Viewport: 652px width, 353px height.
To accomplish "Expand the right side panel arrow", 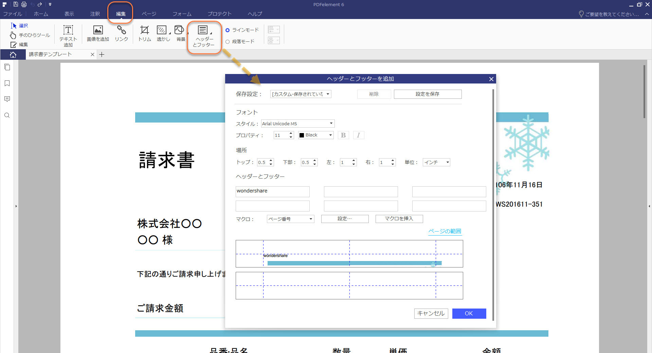I will click(649, 206).
